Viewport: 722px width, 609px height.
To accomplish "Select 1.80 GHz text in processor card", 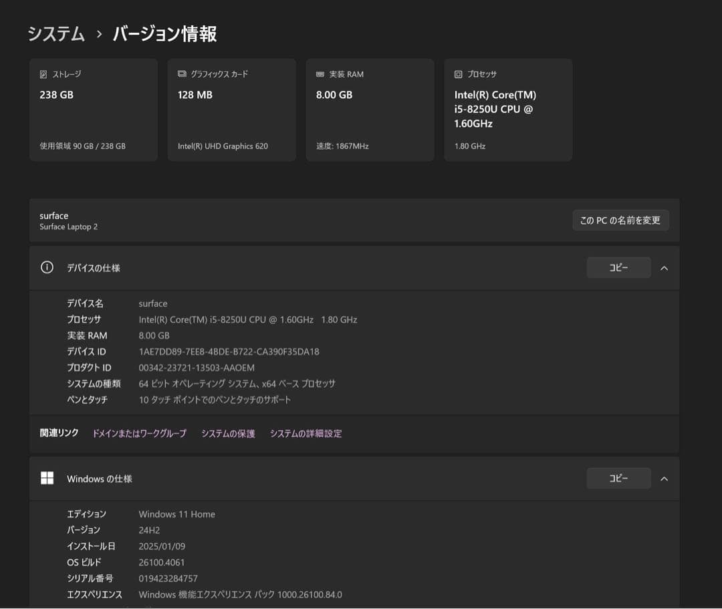I will [x=470, y=146].
